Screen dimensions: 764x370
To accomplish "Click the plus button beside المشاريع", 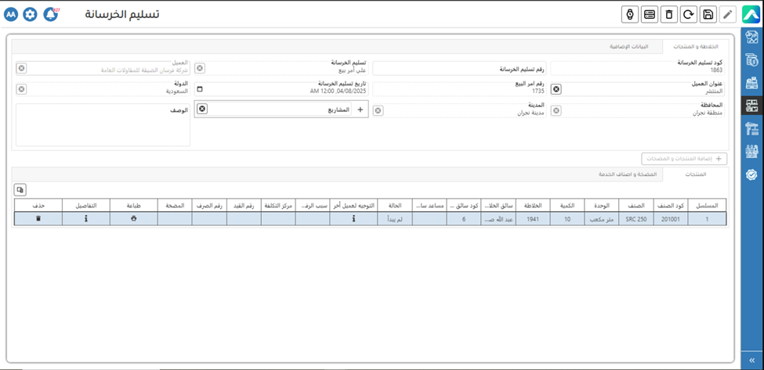I will 360,110.
